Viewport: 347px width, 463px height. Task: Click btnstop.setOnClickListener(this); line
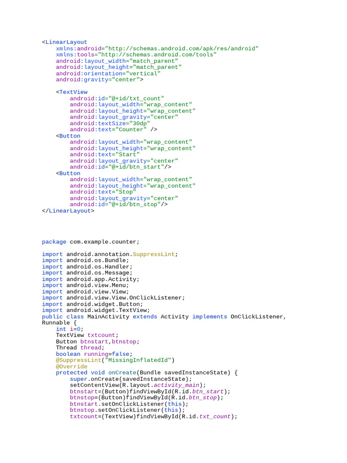(x=127, y=410)
